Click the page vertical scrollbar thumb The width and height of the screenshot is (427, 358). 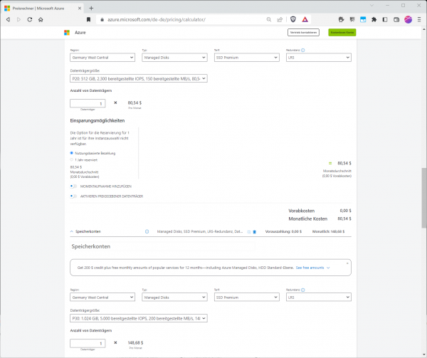(x=424, y=198)
